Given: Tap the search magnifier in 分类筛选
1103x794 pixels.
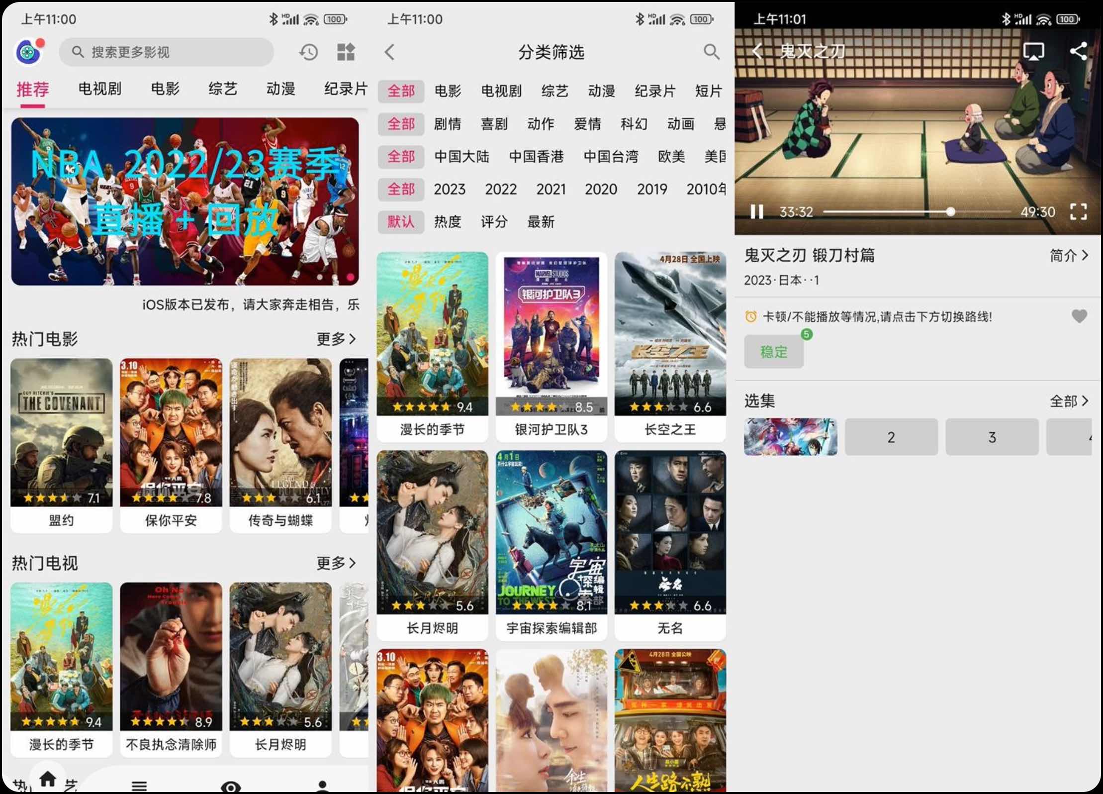Looking at the screenshot, I should [x=712, y=52].
